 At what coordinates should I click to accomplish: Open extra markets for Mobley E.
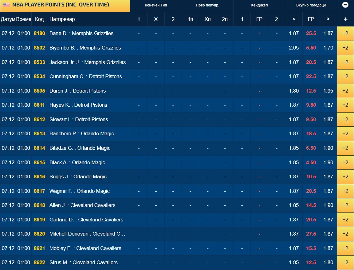(x=345, y=248)
